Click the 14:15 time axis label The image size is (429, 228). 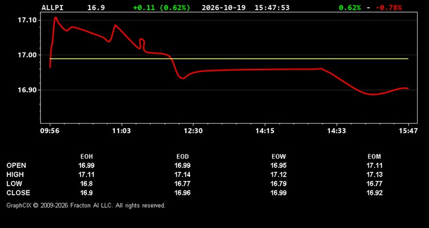(x=265, y=131)
